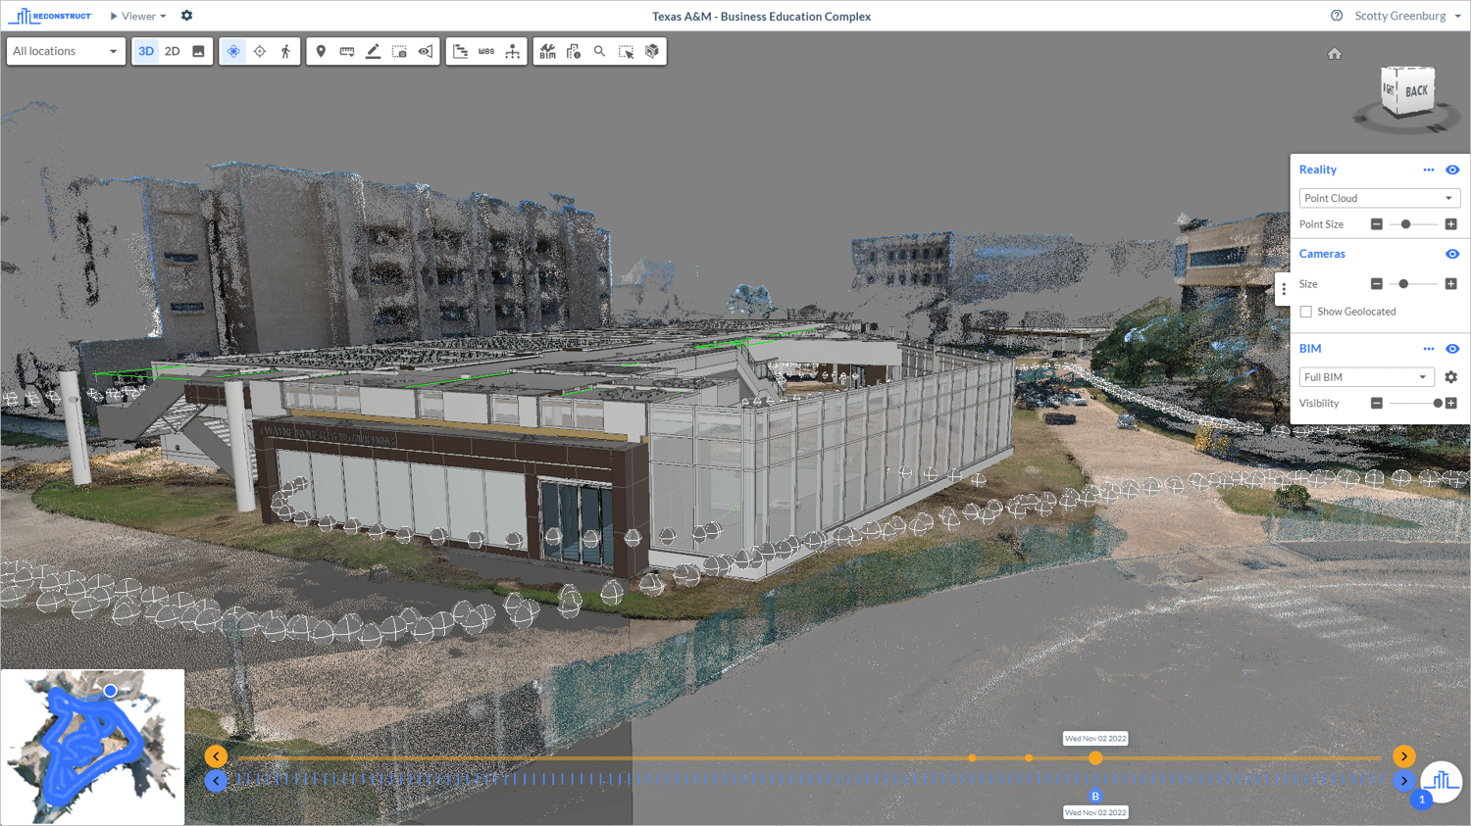Enable the Show Geolocated checkbox

[1305, 311]
